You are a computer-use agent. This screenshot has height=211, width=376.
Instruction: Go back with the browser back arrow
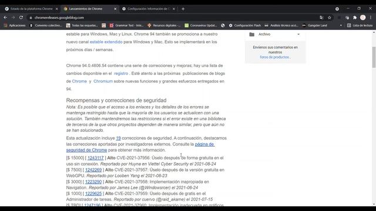coord(5,18)
